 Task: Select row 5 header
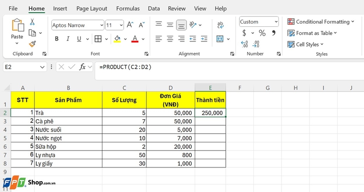coord(5,138)
